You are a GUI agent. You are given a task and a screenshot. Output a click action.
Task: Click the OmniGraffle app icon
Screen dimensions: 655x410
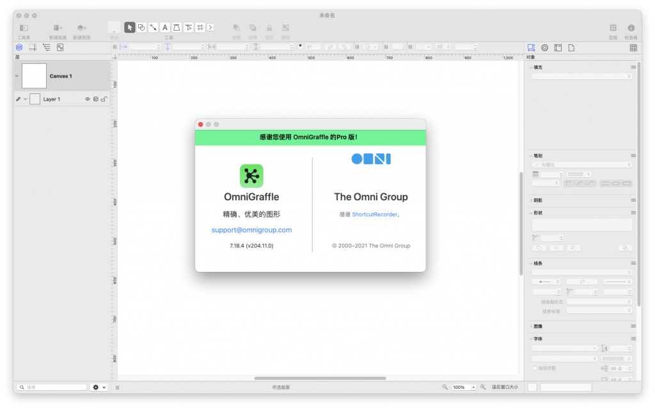click(251, 176)
